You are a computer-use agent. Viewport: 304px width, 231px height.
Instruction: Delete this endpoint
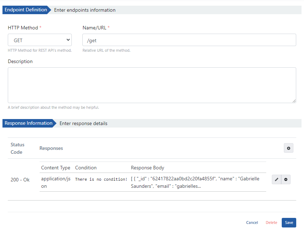pyautogui.click(x=271, y=222)
